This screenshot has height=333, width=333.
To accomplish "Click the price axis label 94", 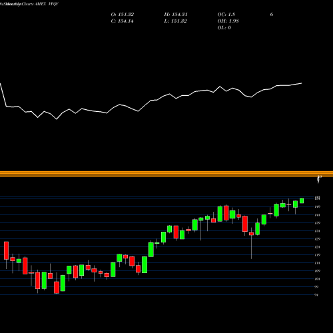I will coord(317,295).
